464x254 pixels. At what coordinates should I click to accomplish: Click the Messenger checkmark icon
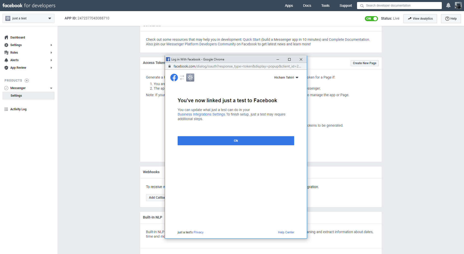6,88
